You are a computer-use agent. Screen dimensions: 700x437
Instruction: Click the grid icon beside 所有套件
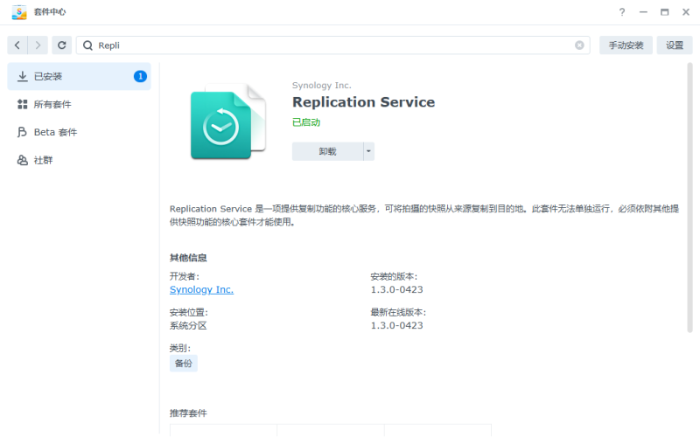tap(23, 104)
